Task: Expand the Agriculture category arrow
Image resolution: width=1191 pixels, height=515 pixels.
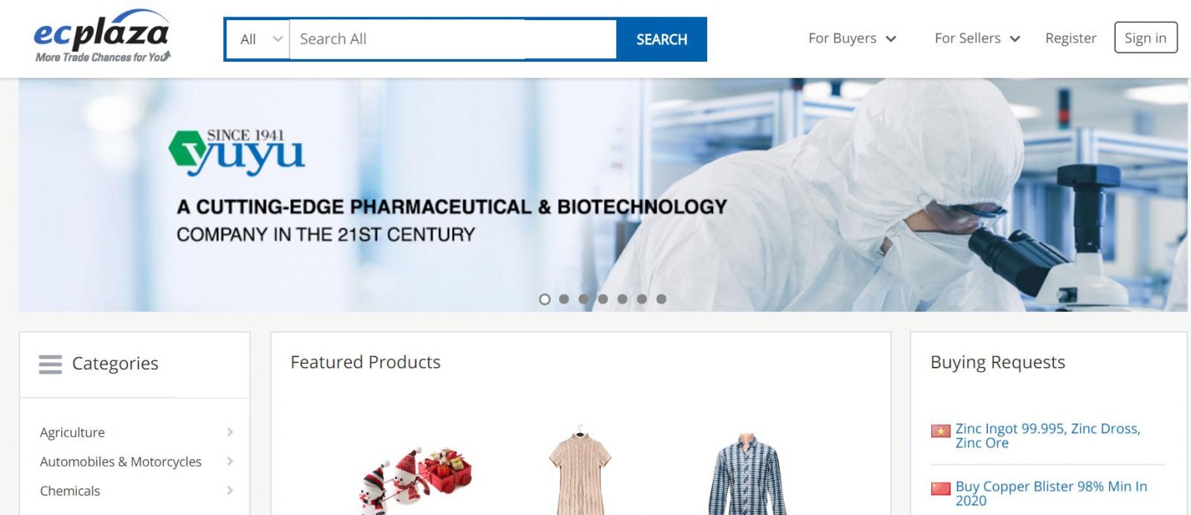Action: (x=230, y=432)
